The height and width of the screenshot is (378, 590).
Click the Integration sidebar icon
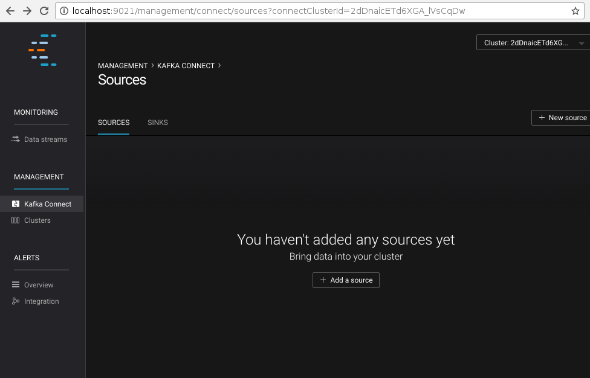coord(16,301)
